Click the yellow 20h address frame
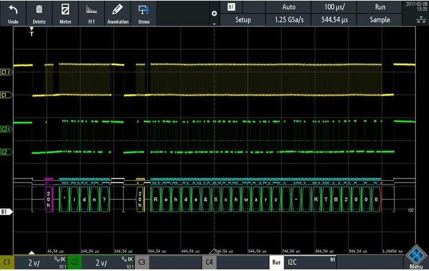Image resolution: width=429 pixels, height=271 pixels. click(x=141, y=199)
